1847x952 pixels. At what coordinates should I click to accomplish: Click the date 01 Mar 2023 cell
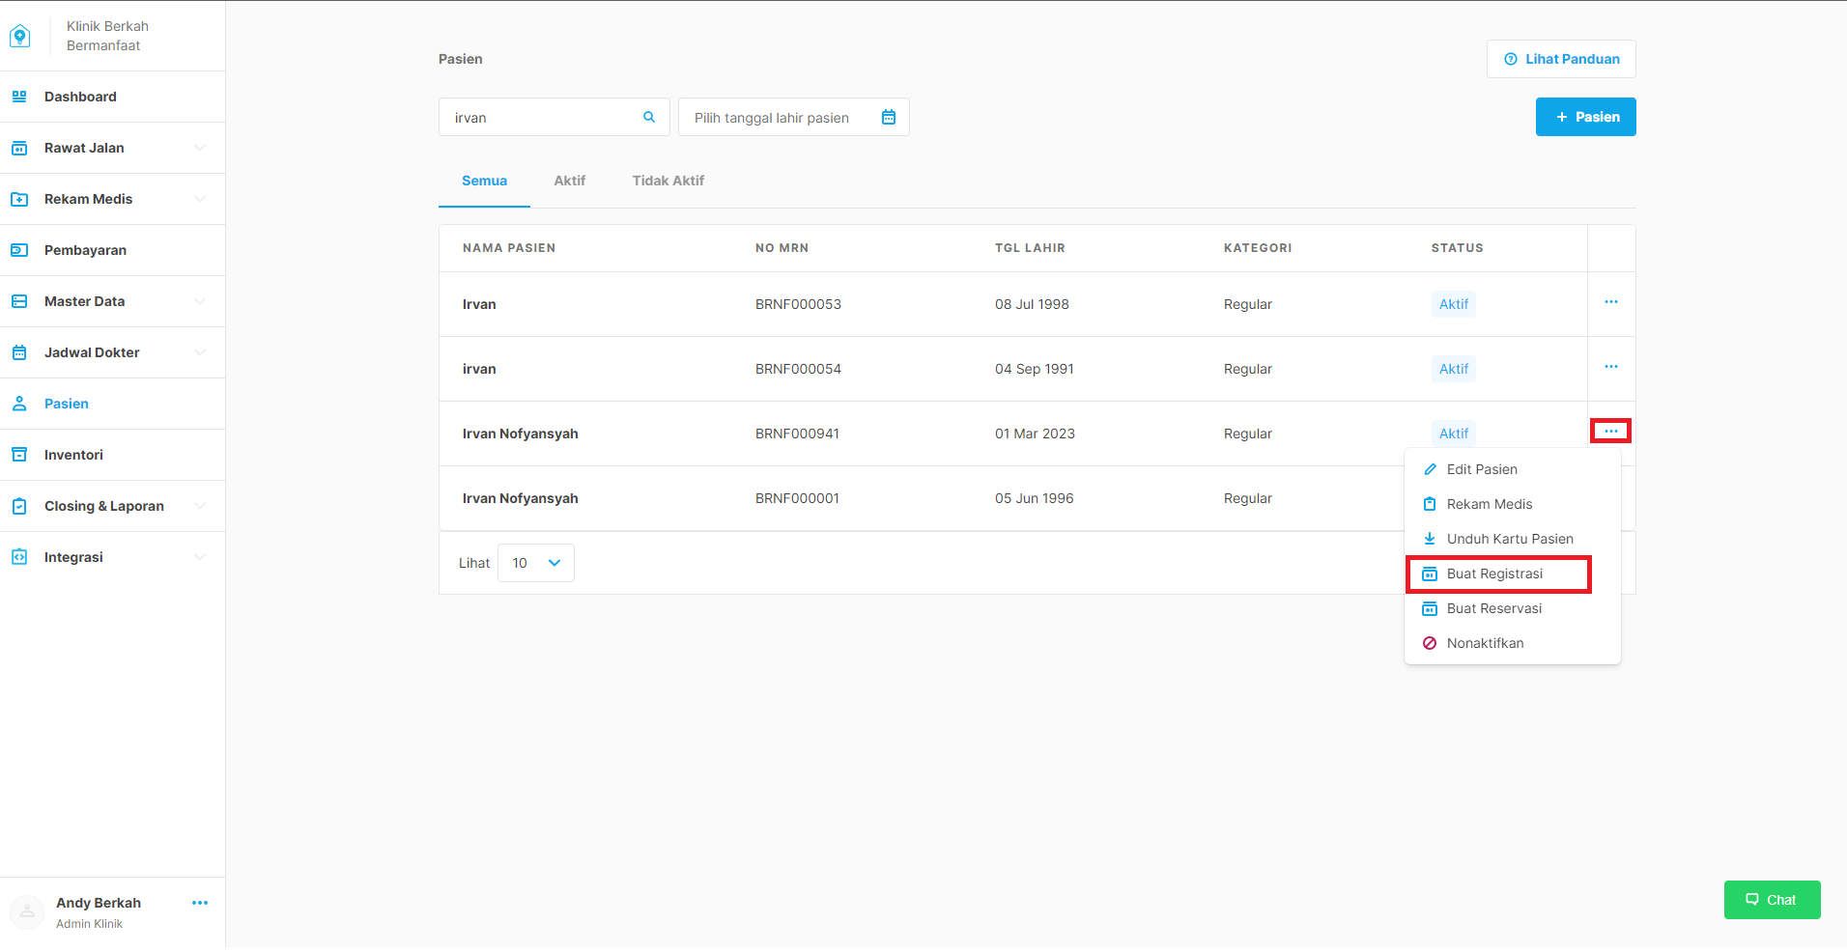tap(1035, 434)
